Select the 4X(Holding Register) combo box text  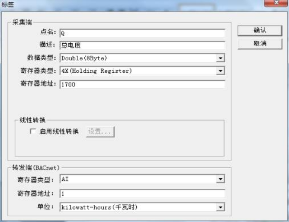click(97, 71)
